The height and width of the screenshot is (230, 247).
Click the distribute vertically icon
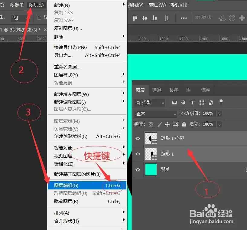click(x=167, y=18)
